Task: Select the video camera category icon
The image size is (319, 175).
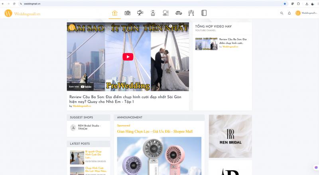Action: (140, 13)
